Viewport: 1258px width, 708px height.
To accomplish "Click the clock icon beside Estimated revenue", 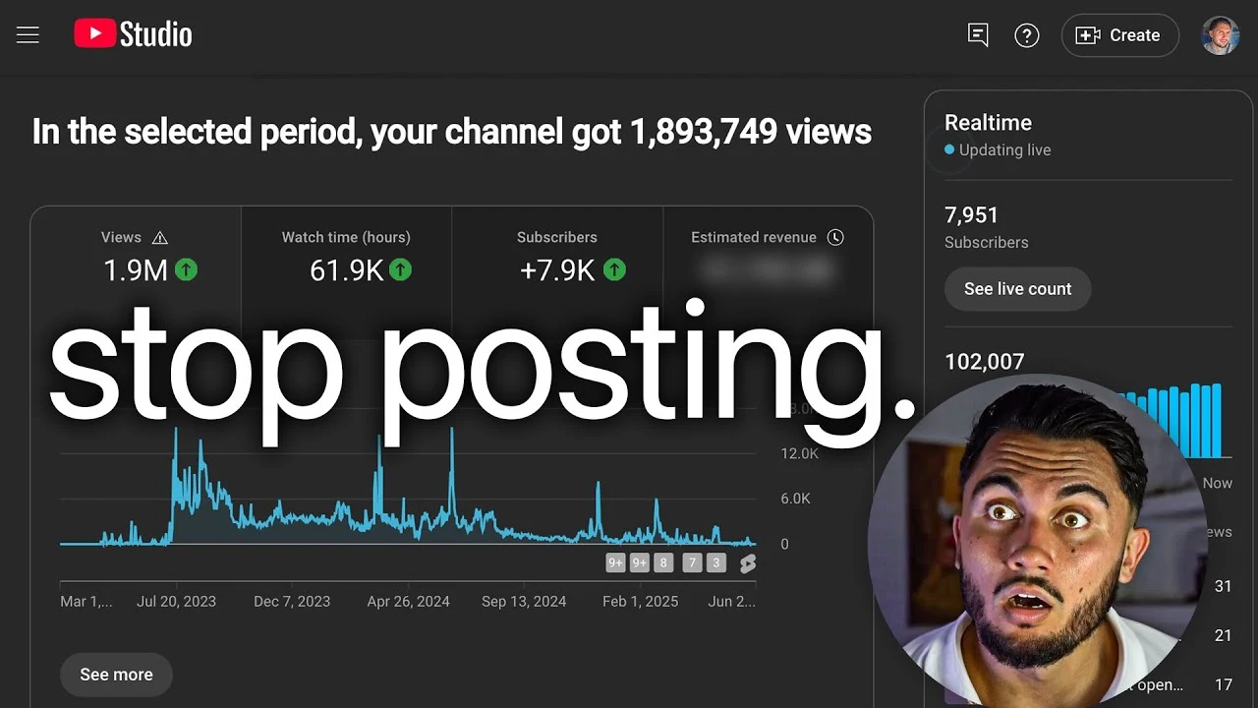I will tap(835, 237).
